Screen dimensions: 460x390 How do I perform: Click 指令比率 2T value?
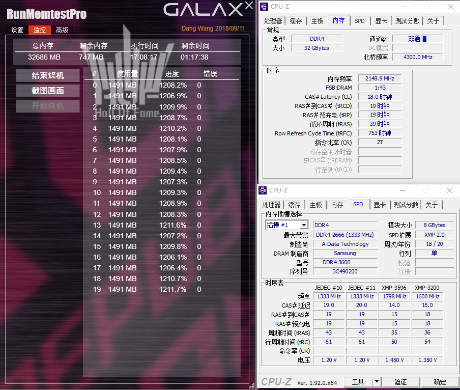380,142
